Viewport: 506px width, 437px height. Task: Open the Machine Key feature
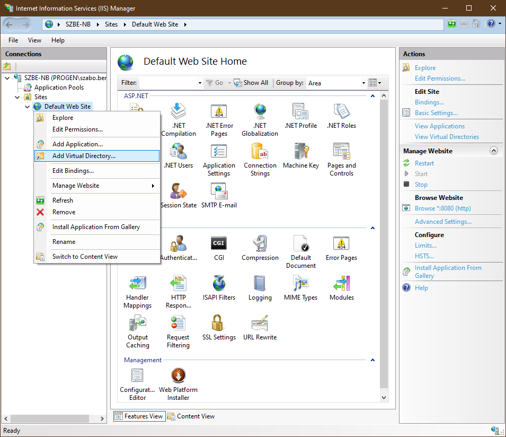click(x=301, y=156)
